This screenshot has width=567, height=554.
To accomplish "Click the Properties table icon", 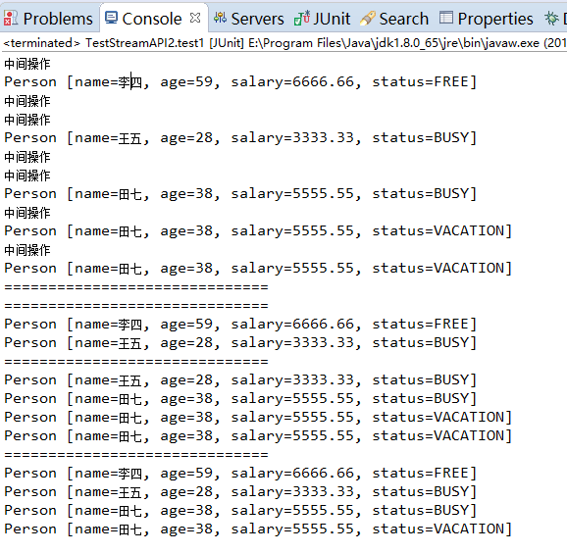I will pos(446,18).
